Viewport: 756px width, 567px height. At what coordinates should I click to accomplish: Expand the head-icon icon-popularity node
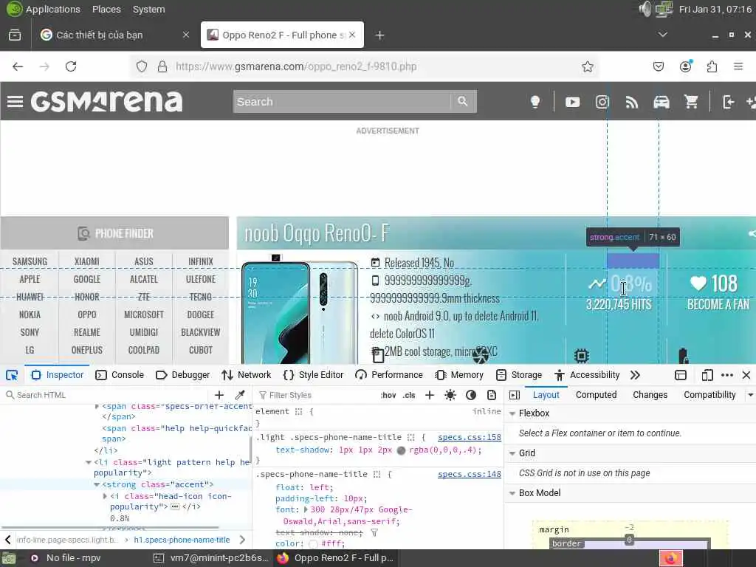click(105, 496)
